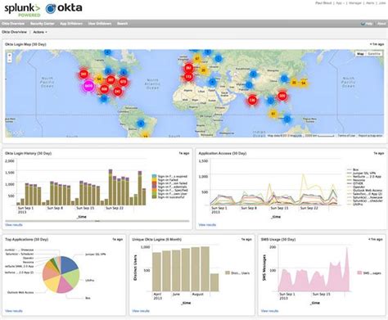Click the Top Applications (30 Day) title
Viewport: 388px width, 320px height.
pos(26,239)
